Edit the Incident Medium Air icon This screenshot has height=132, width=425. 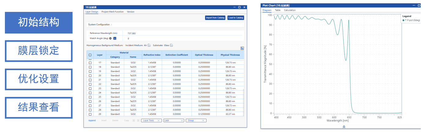pos(149,45)
